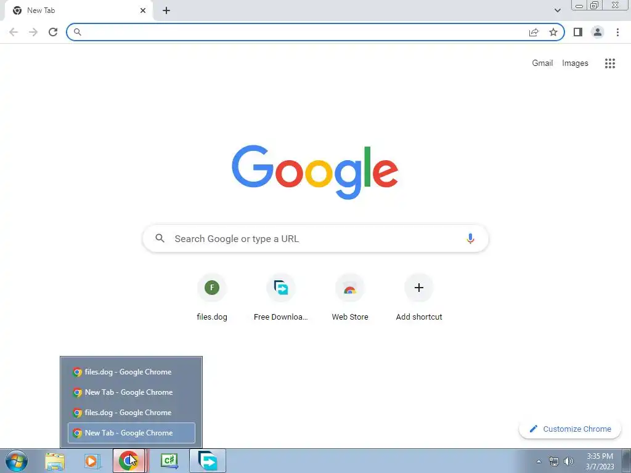631x473 pixels.
Task: Open the Web Store shortcut tile
Action: tap(350, 297)
